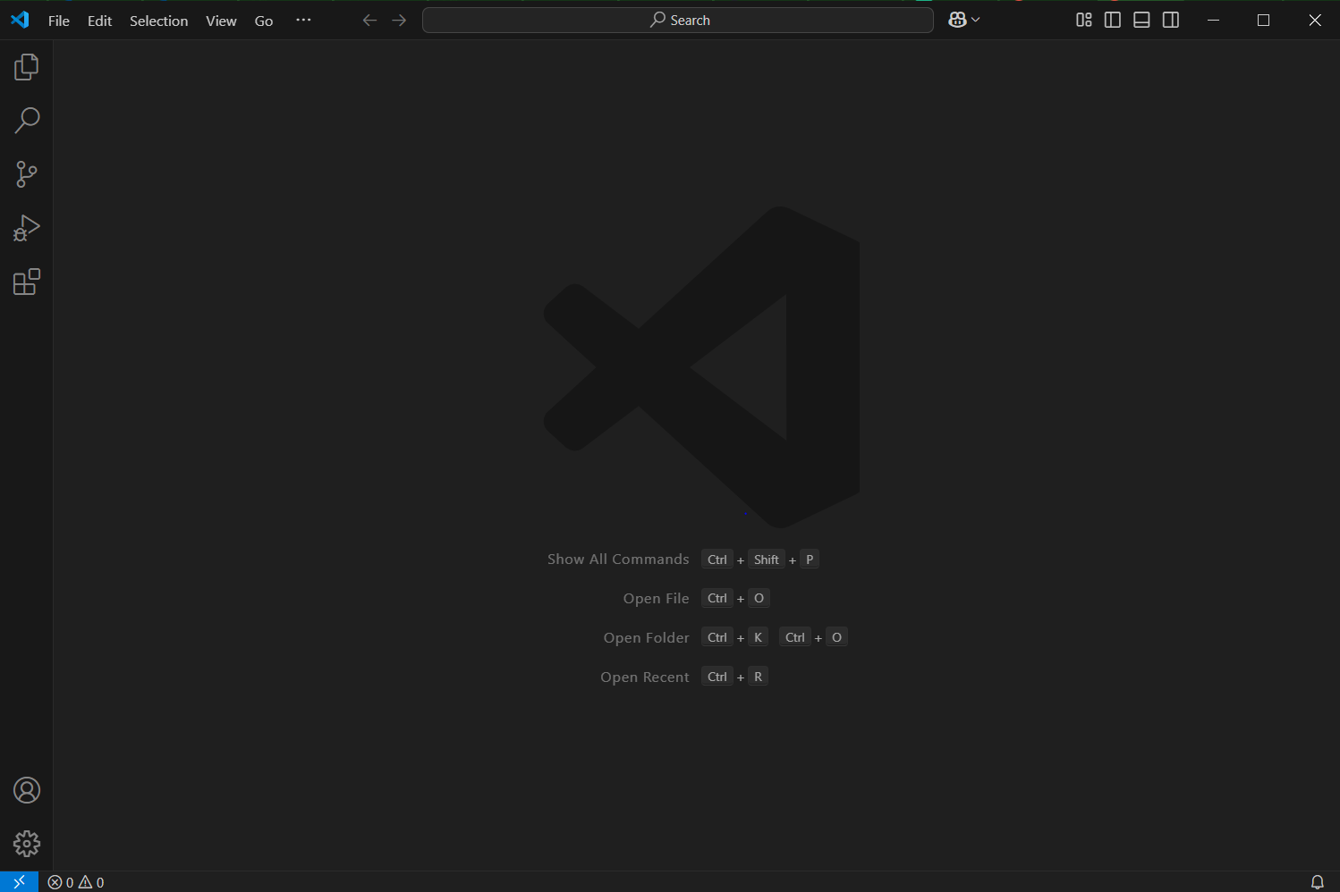Go forward with the right arrow
The width and height of the screenshot is (1340, 892).
(x=399, y=20)
